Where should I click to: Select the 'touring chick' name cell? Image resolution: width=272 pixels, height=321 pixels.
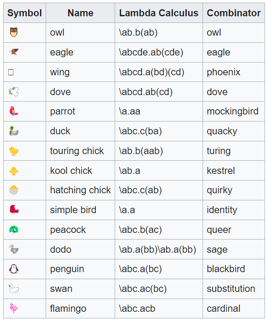coord(77,151)
